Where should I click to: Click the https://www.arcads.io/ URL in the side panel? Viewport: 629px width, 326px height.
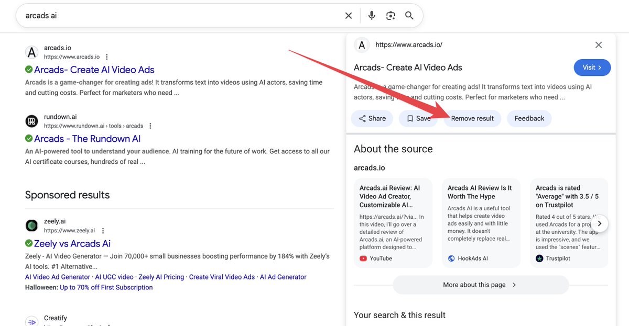409,45
